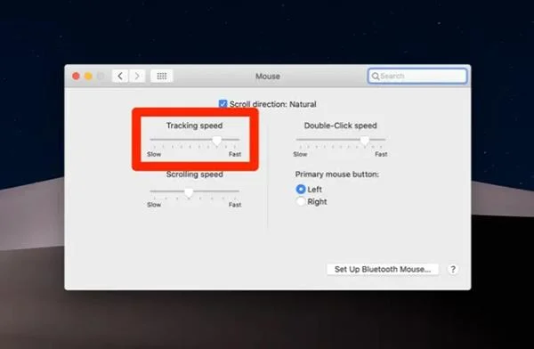Image resolution: width=534 pixels, height=349 pixels.
Task: Disable Scroll direction: Natural checkbox
Action: (222, 103)
